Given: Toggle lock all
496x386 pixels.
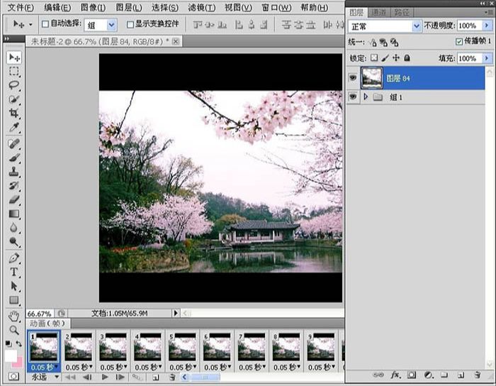Looking at the screenshot, I should [x=407, y=57].
